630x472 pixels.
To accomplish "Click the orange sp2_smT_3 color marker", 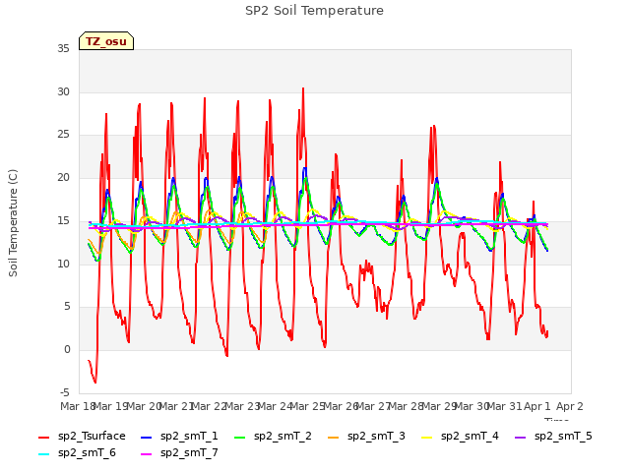I will pyautogui.click(x=333, y=437).
